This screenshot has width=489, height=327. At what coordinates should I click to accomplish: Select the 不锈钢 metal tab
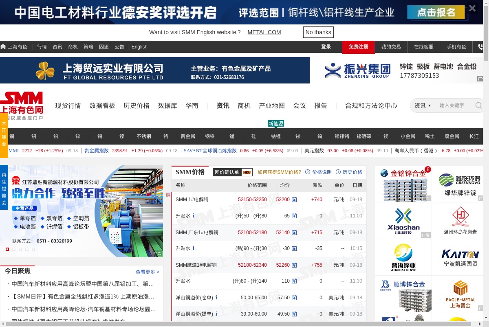click(x=144, y=136)
